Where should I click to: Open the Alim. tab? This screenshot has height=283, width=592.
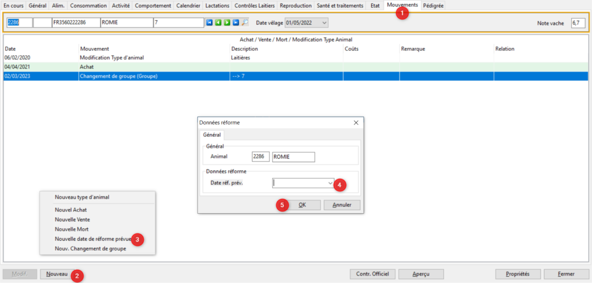point(58,6)
